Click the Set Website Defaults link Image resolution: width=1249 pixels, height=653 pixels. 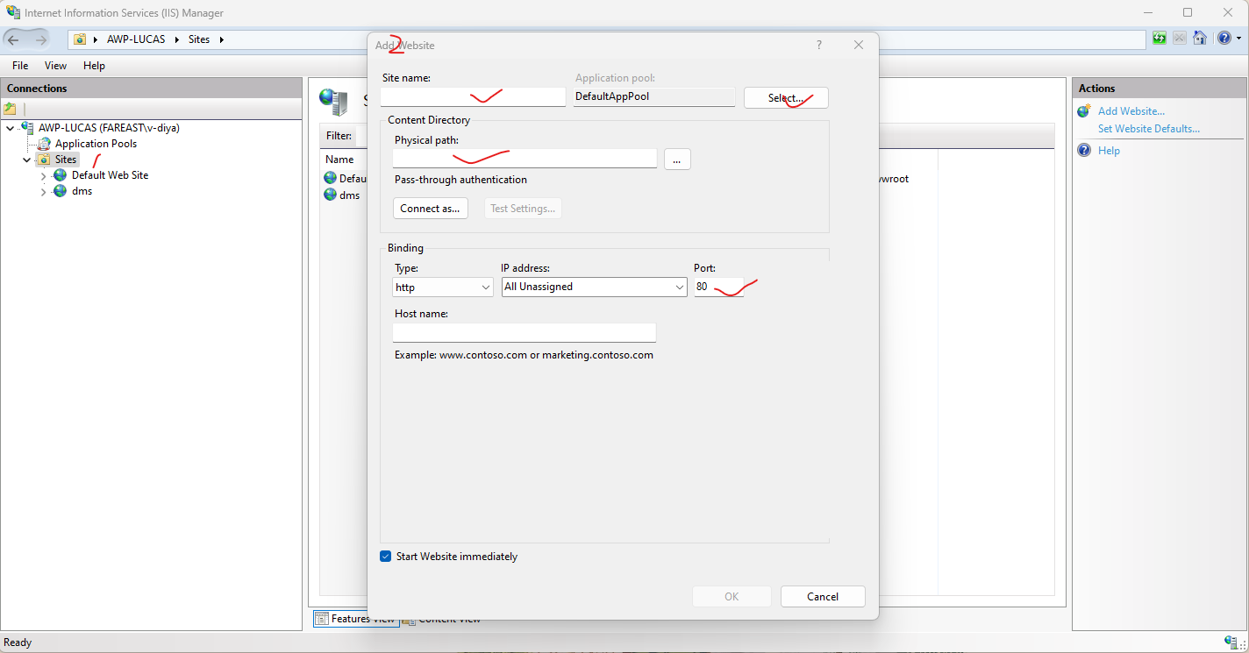[x=1149, y=127]
